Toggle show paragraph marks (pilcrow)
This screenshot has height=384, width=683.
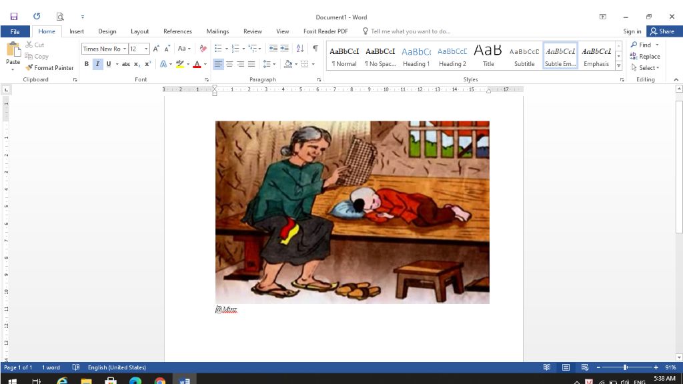(315, 48)
